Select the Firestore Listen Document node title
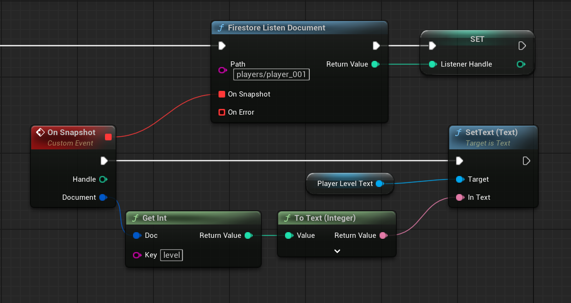571x303 pixels. [276, 28]
